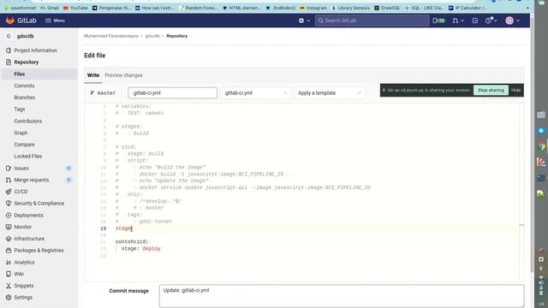
Task: Click Stop sharing in Zoom bar
Action: coord(491,90)
